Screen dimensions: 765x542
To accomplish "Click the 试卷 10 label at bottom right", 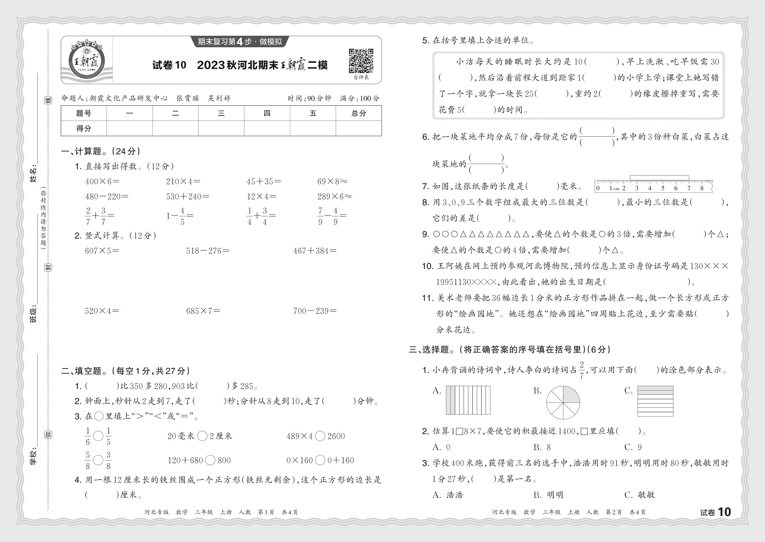I will click(715, 512).
